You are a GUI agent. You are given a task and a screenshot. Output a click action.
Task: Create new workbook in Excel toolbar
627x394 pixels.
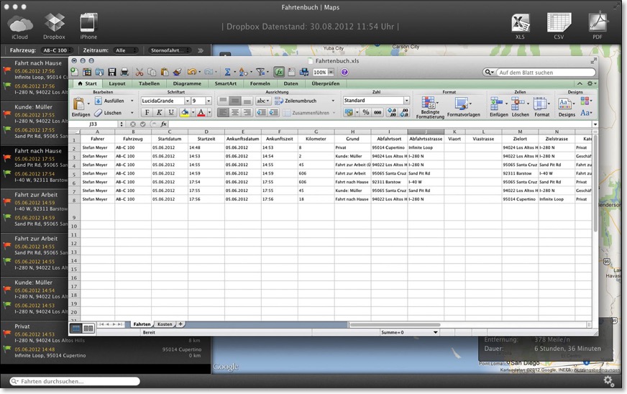(75, 72)
